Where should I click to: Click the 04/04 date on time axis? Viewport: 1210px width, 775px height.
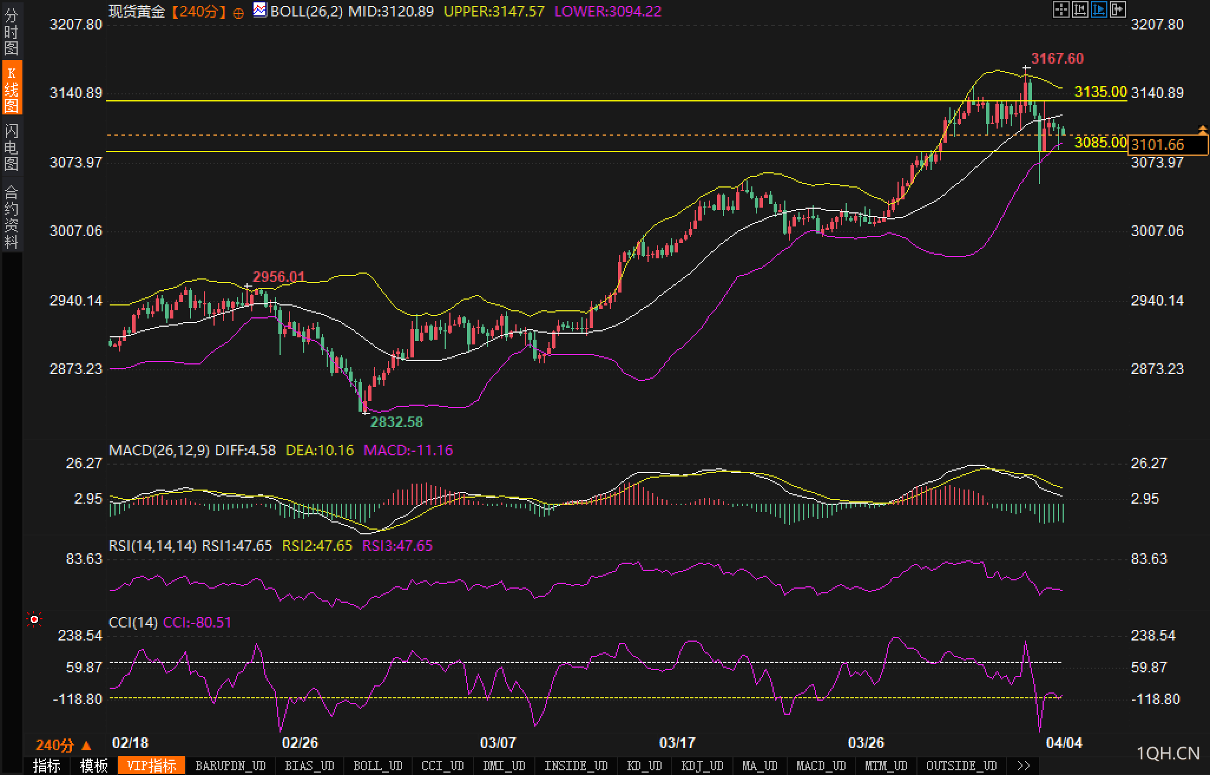[x=1064, y=743]
